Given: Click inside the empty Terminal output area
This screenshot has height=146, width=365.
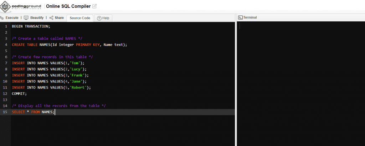Looking at the screenshot, I should pyautogui.click(x=300, y=82).
